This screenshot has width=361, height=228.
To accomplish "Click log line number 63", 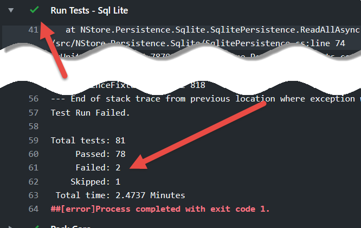I will click(34, 195).
